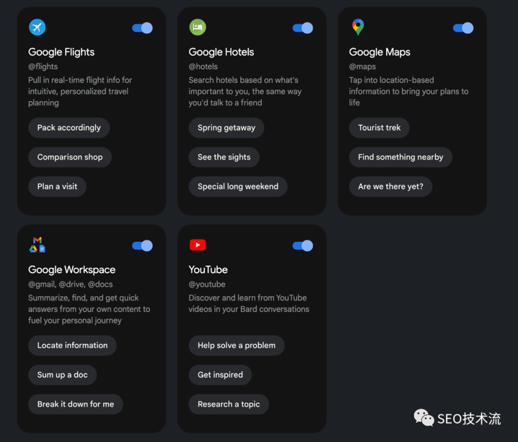Click the YouTube play logo icon
518x442 pixels.
point(197,245)
